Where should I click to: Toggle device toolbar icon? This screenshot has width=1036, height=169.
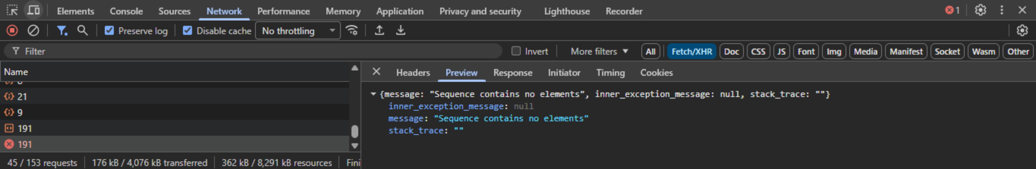(x=33, y=10)
